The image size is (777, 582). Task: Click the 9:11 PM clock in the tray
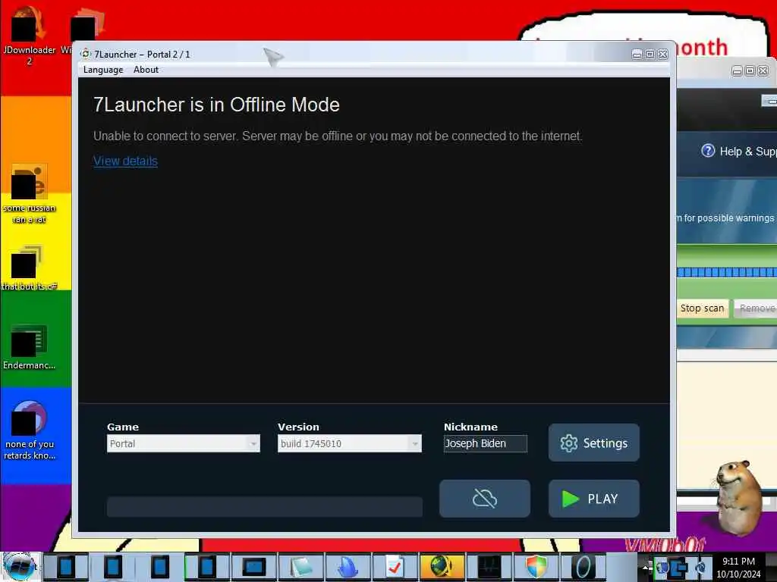pos(738,562)
